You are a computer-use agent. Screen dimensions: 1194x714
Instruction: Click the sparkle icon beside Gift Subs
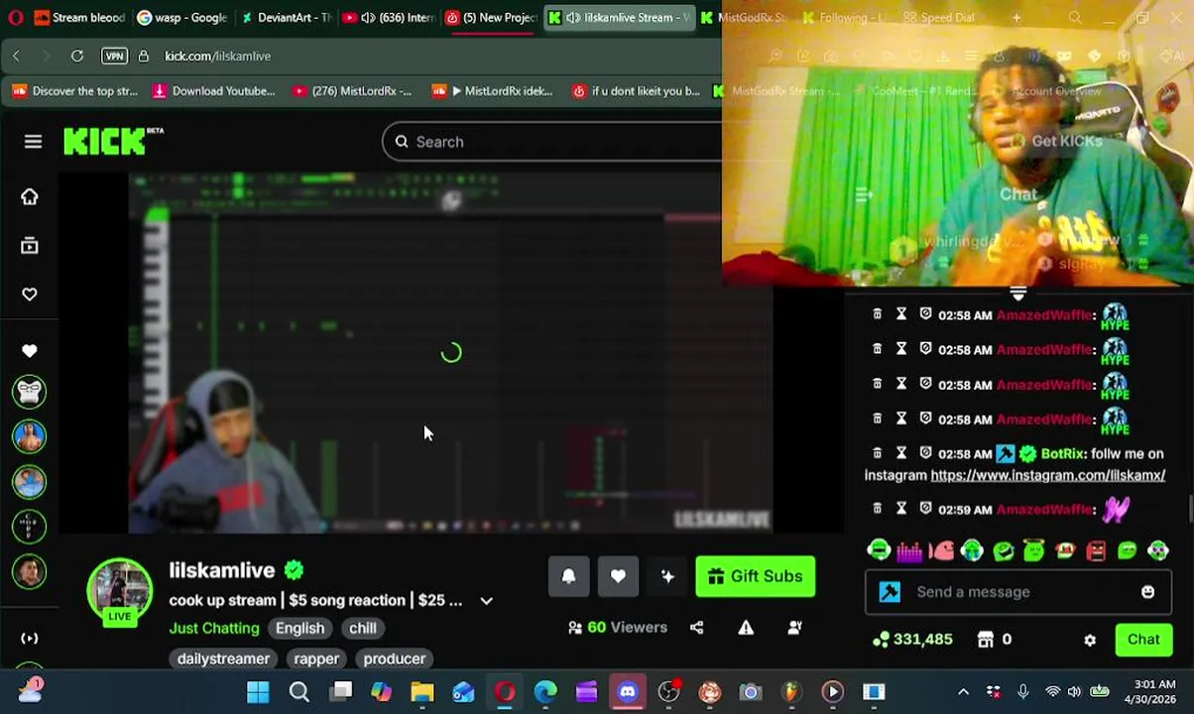(667, 576)
